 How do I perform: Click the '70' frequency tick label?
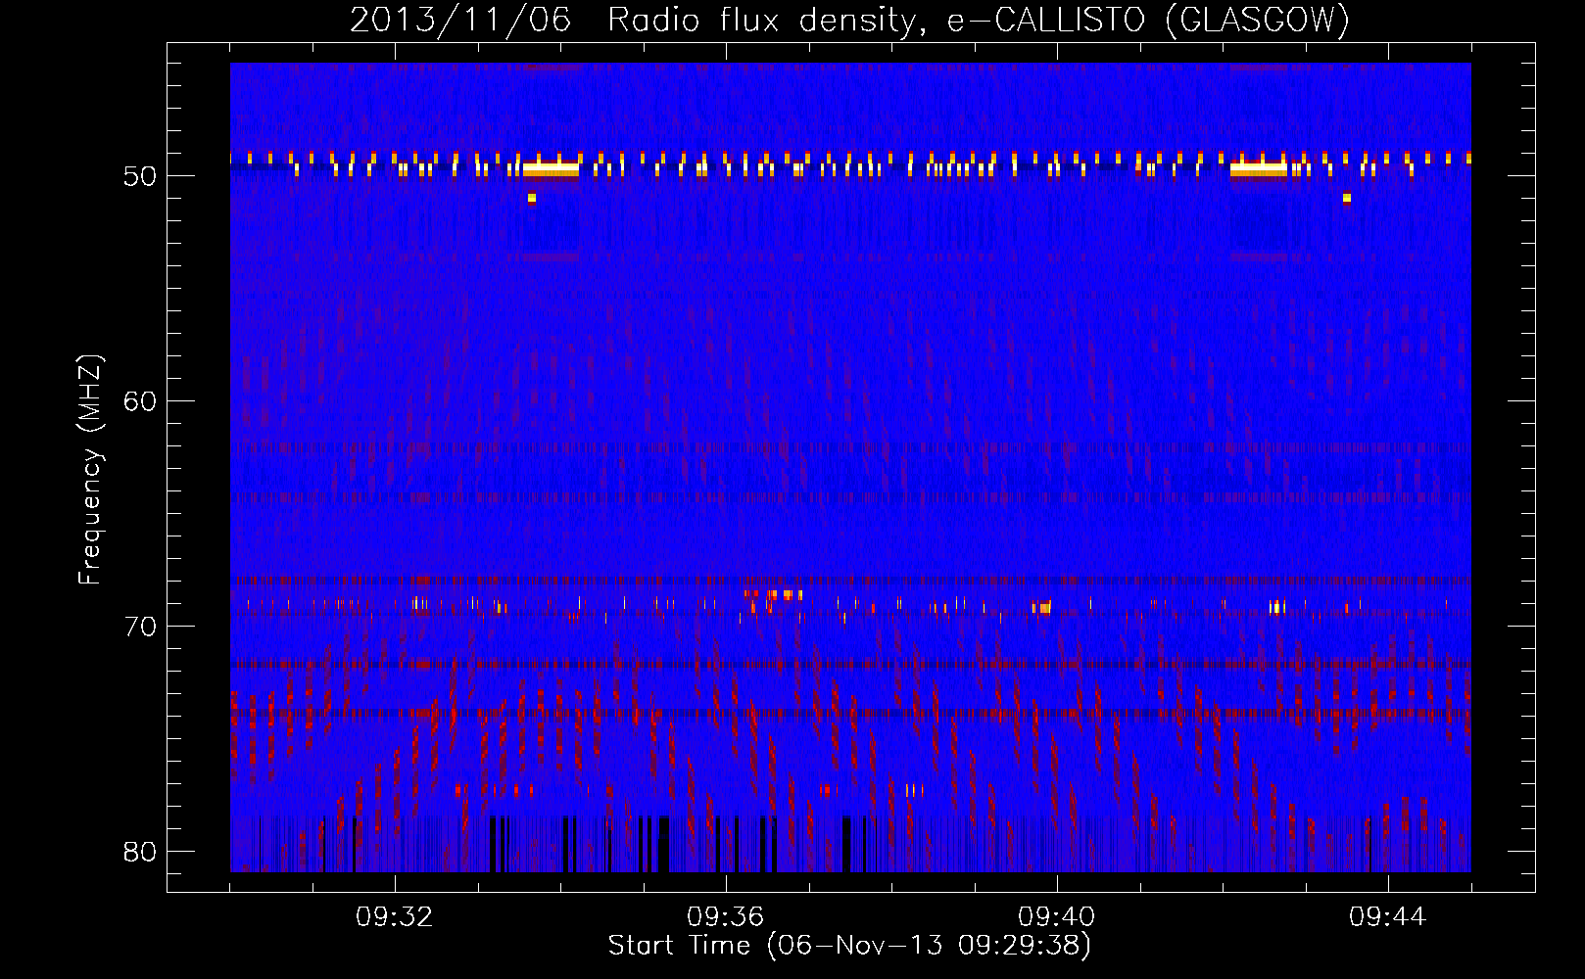coord(140,627)
